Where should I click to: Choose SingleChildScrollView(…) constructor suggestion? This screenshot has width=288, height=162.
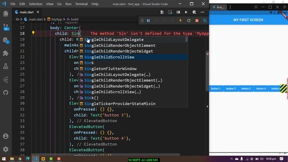(x=133, y=92)
